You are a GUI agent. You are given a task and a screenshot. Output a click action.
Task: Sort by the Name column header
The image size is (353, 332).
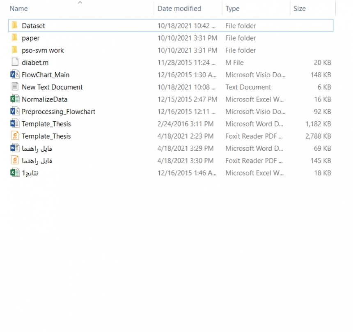(19, 9)
